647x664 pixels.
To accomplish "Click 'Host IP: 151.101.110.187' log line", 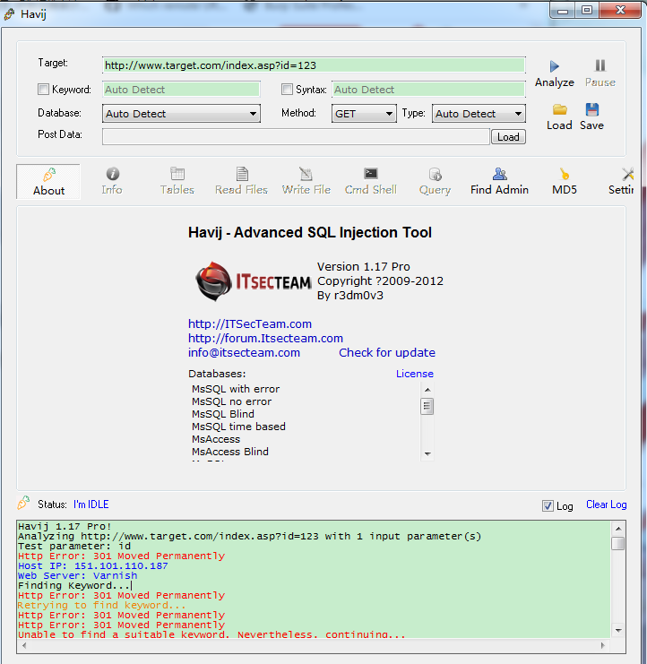I will 92,565.
